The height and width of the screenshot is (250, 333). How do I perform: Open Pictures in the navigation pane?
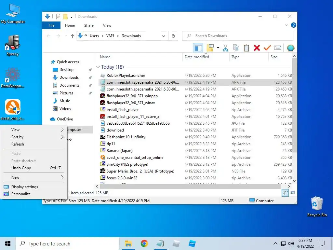66,93
